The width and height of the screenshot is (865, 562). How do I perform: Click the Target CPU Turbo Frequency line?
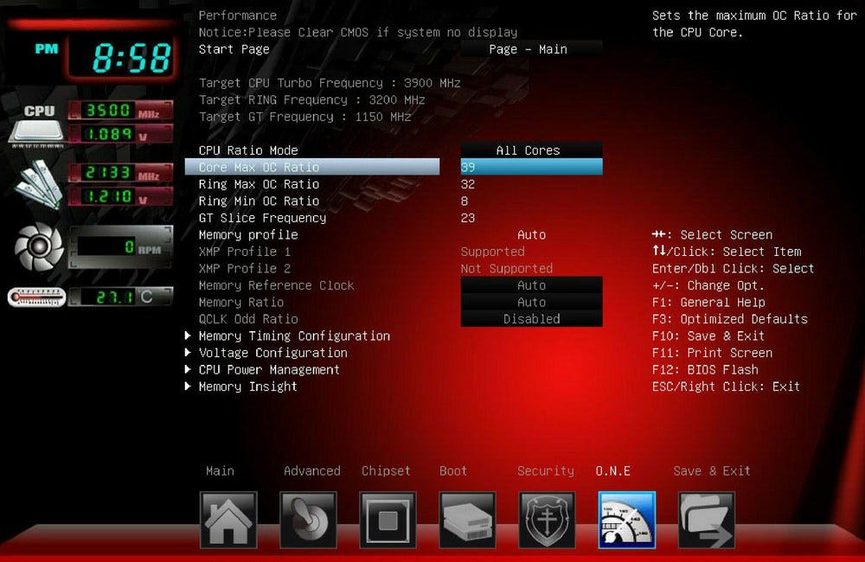point(330,83)
